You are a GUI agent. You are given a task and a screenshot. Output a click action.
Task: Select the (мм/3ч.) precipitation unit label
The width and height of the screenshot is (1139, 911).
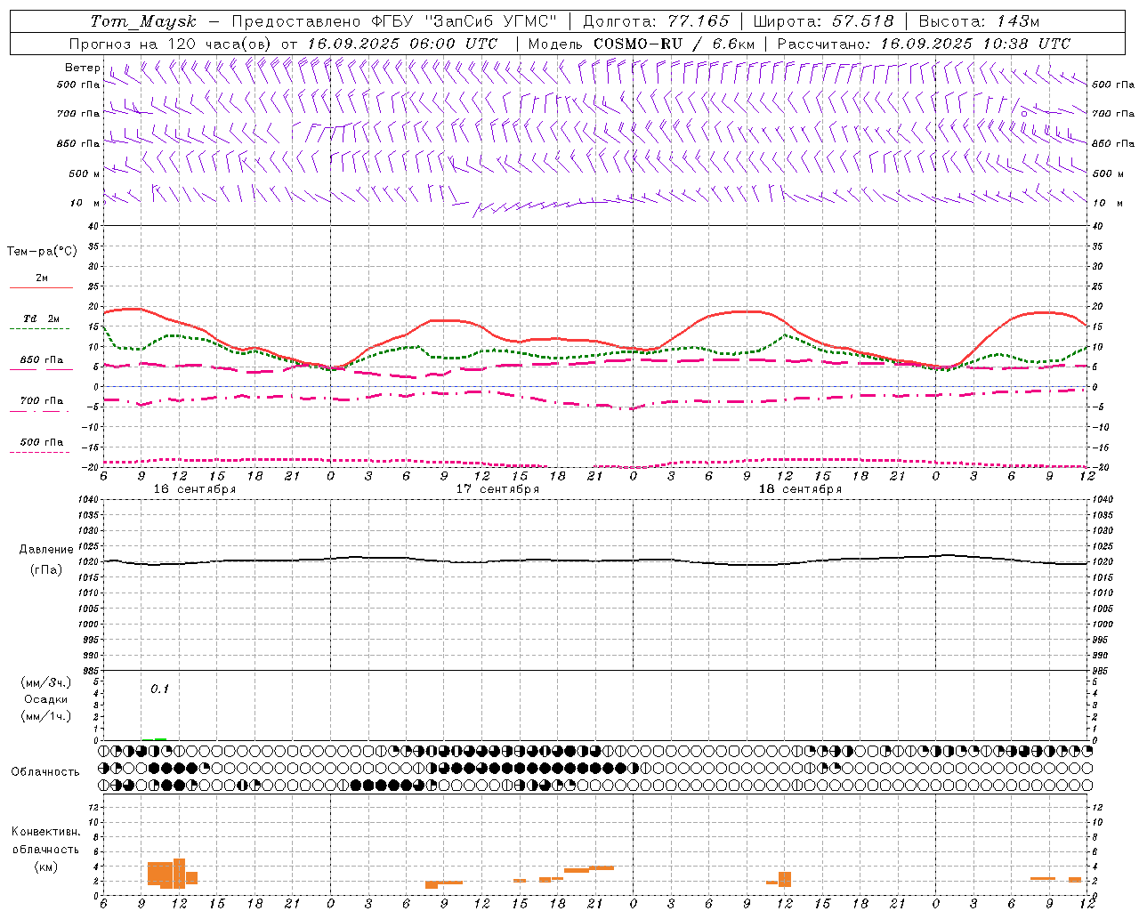click(x=45, y=683)
